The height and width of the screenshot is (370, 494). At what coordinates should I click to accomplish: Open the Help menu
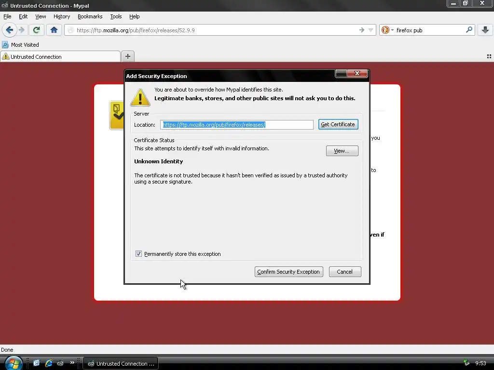click(x=135, y=16)
